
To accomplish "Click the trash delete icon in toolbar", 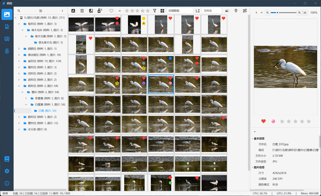I will [x=82, y=11].
